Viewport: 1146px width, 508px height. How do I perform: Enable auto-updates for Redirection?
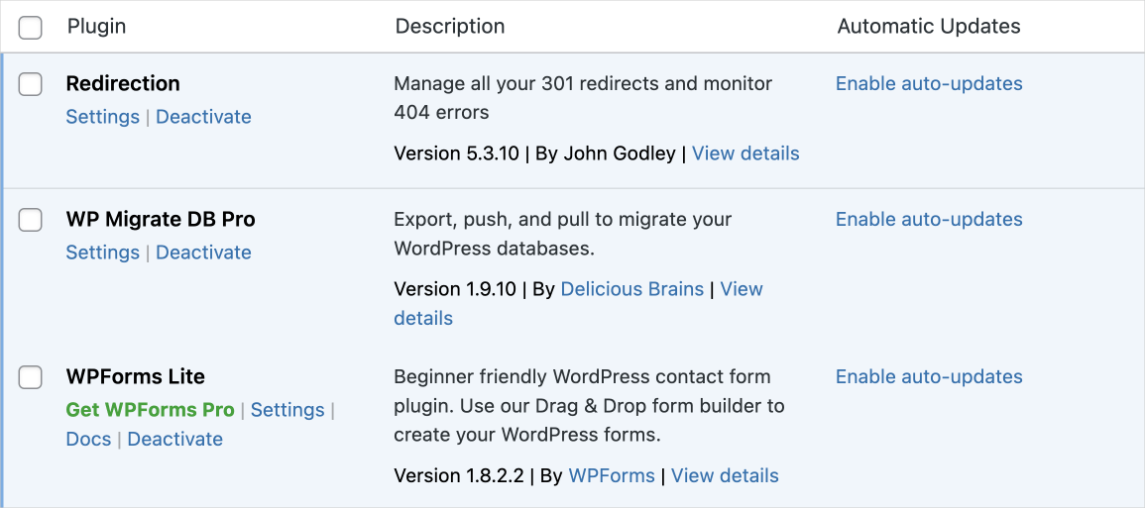coord(929,84)
